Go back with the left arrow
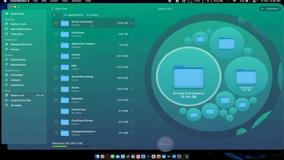 (54, 15)
